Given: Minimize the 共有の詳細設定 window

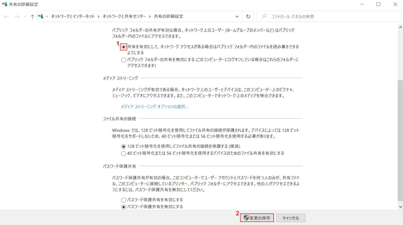Looking at the screenshot, I should coord(362,4).
